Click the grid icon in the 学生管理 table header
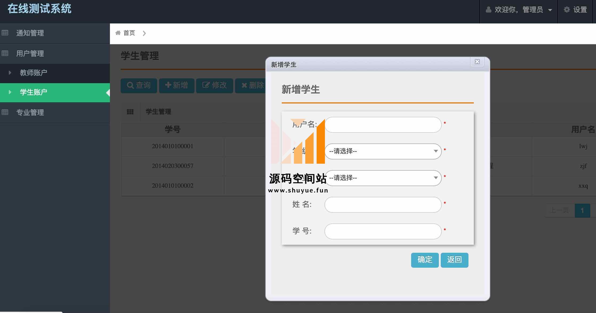This screenshot has width=596, height=313. tap(130, 112)
